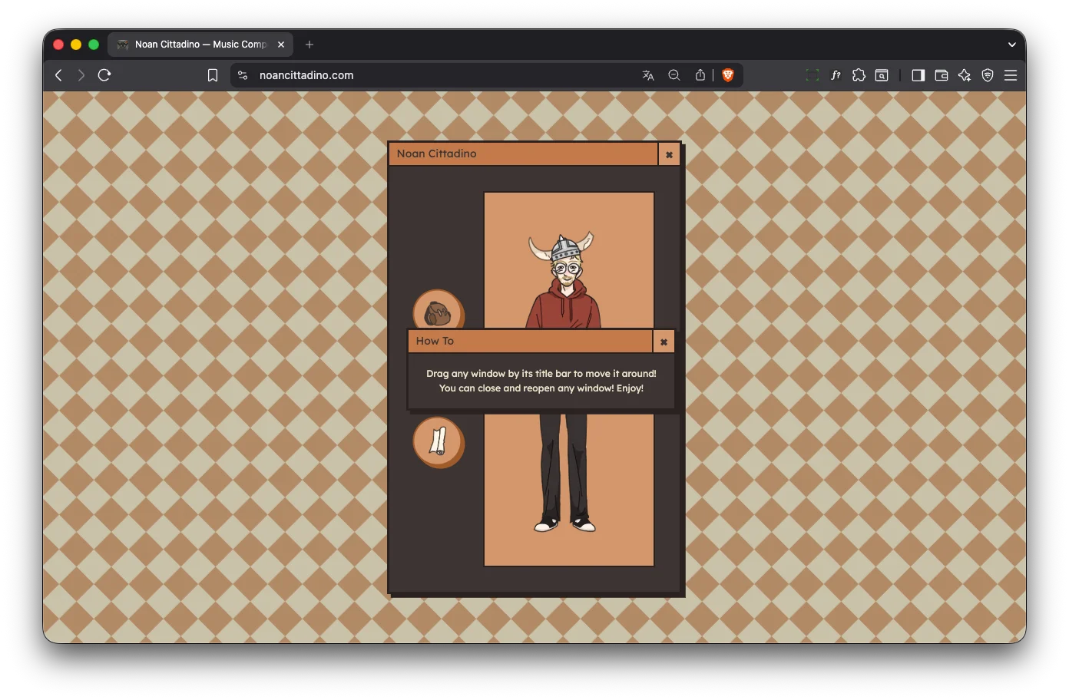
Task: Click the red macOS close window button
Action: [x=58, y=45]
